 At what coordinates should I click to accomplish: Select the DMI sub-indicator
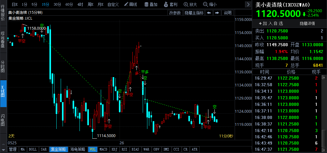tap(166, 149)
